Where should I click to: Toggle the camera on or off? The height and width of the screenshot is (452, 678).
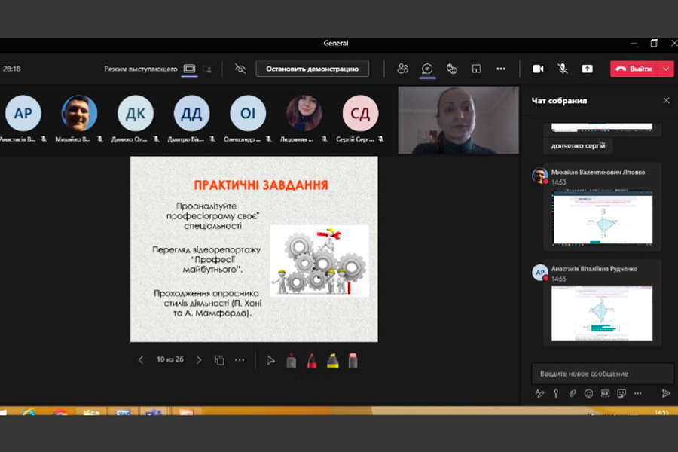tap(538, 69)
